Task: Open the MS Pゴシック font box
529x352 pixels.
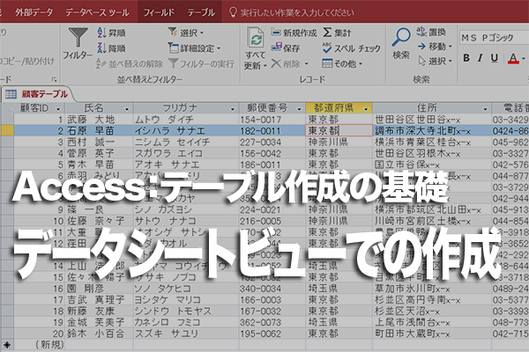Action: pyautogui.click(x=493, y=37)
